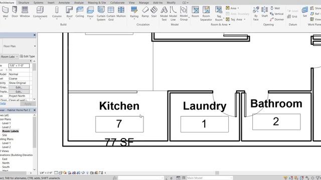This screenshot has height=180, width=321.
Task: Select the Model Text tool
Action: coord(164,13)
